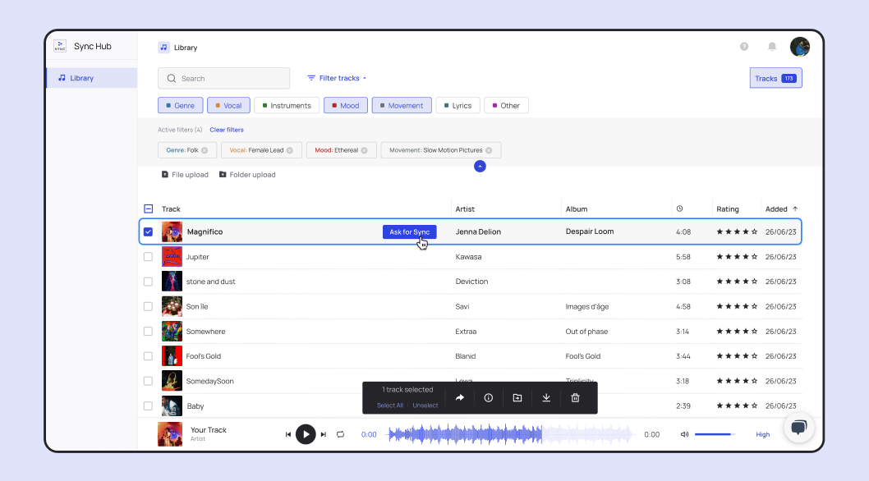Expand the Filter tracks dropdown
Image resolution: width=869 pixels, height=481 pixels.
(337, 78)
